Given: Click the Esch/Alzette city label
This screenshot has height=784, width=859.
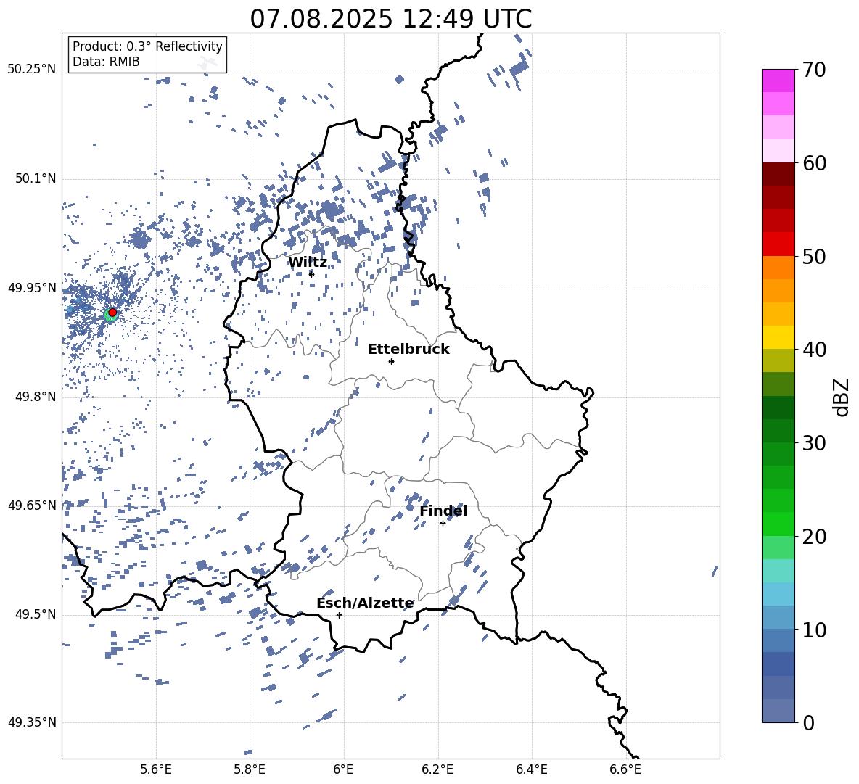Looking at the screenshot, I should 365,603.
